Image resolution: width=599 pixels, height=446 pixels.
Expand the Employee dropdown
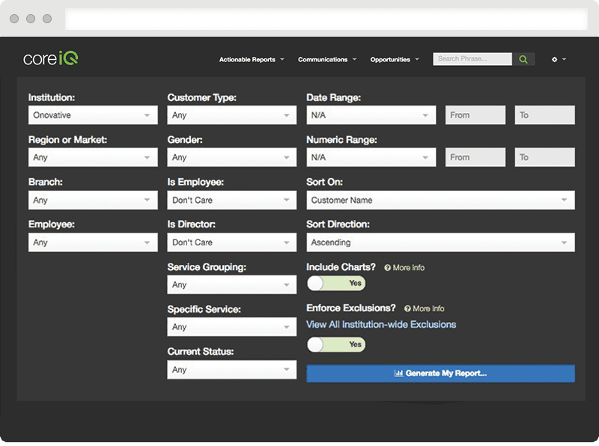(93, 242)
